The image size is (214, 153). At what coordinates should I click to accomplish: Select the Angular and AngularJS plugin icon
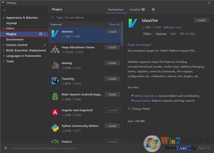(55, 112)
